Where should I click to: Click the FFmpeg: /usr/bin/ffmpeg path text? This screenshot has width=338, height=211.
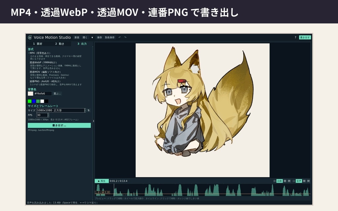click(41, 130)
